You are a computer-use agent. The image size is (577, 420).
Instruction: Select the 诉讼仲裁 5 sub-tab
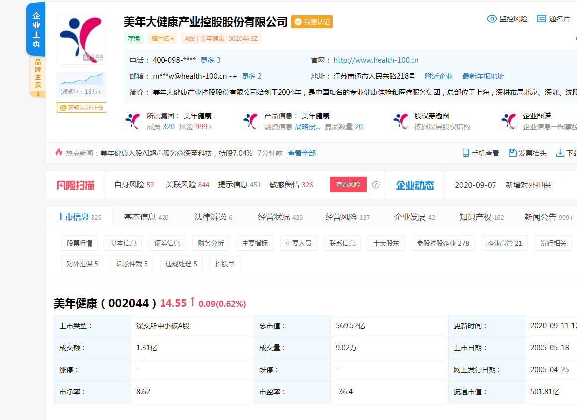point(132,263)
